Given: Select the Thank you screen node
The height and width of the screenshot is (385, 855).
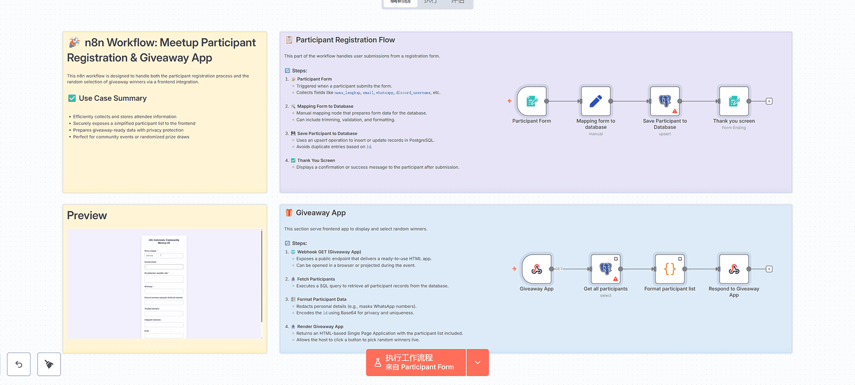Looking at the screenshot, I should click(x=733, y=101).
